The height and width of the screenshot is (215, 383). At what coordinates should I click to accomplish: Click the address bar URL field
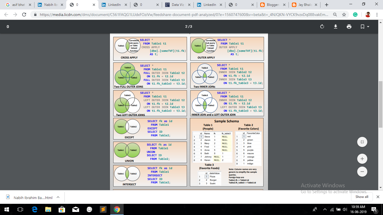(x=184, y=15)
